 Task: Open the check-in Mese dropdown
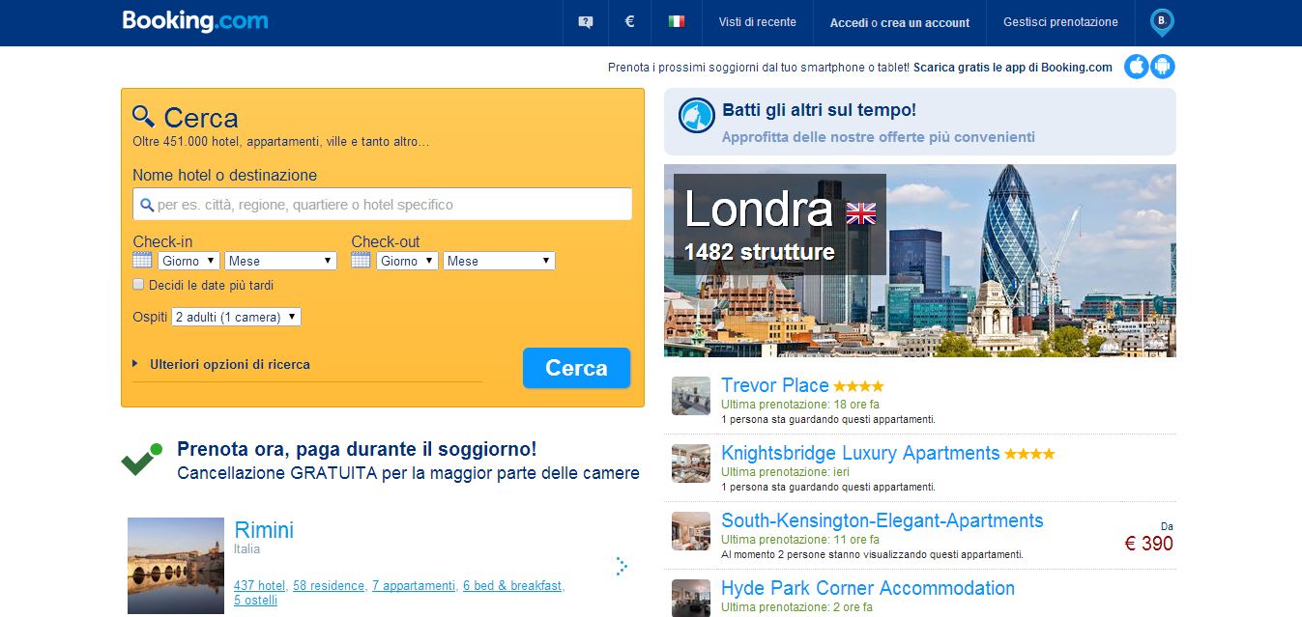coord(280,261)
